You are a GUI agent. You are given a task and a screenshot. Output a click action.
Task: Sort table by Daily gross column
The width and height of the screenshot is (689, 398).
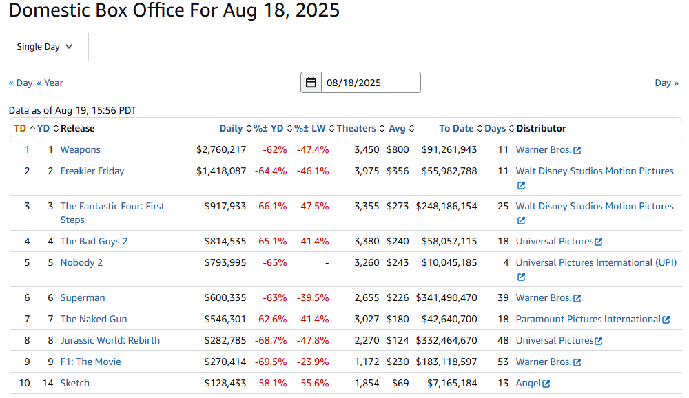pos(236,128)
